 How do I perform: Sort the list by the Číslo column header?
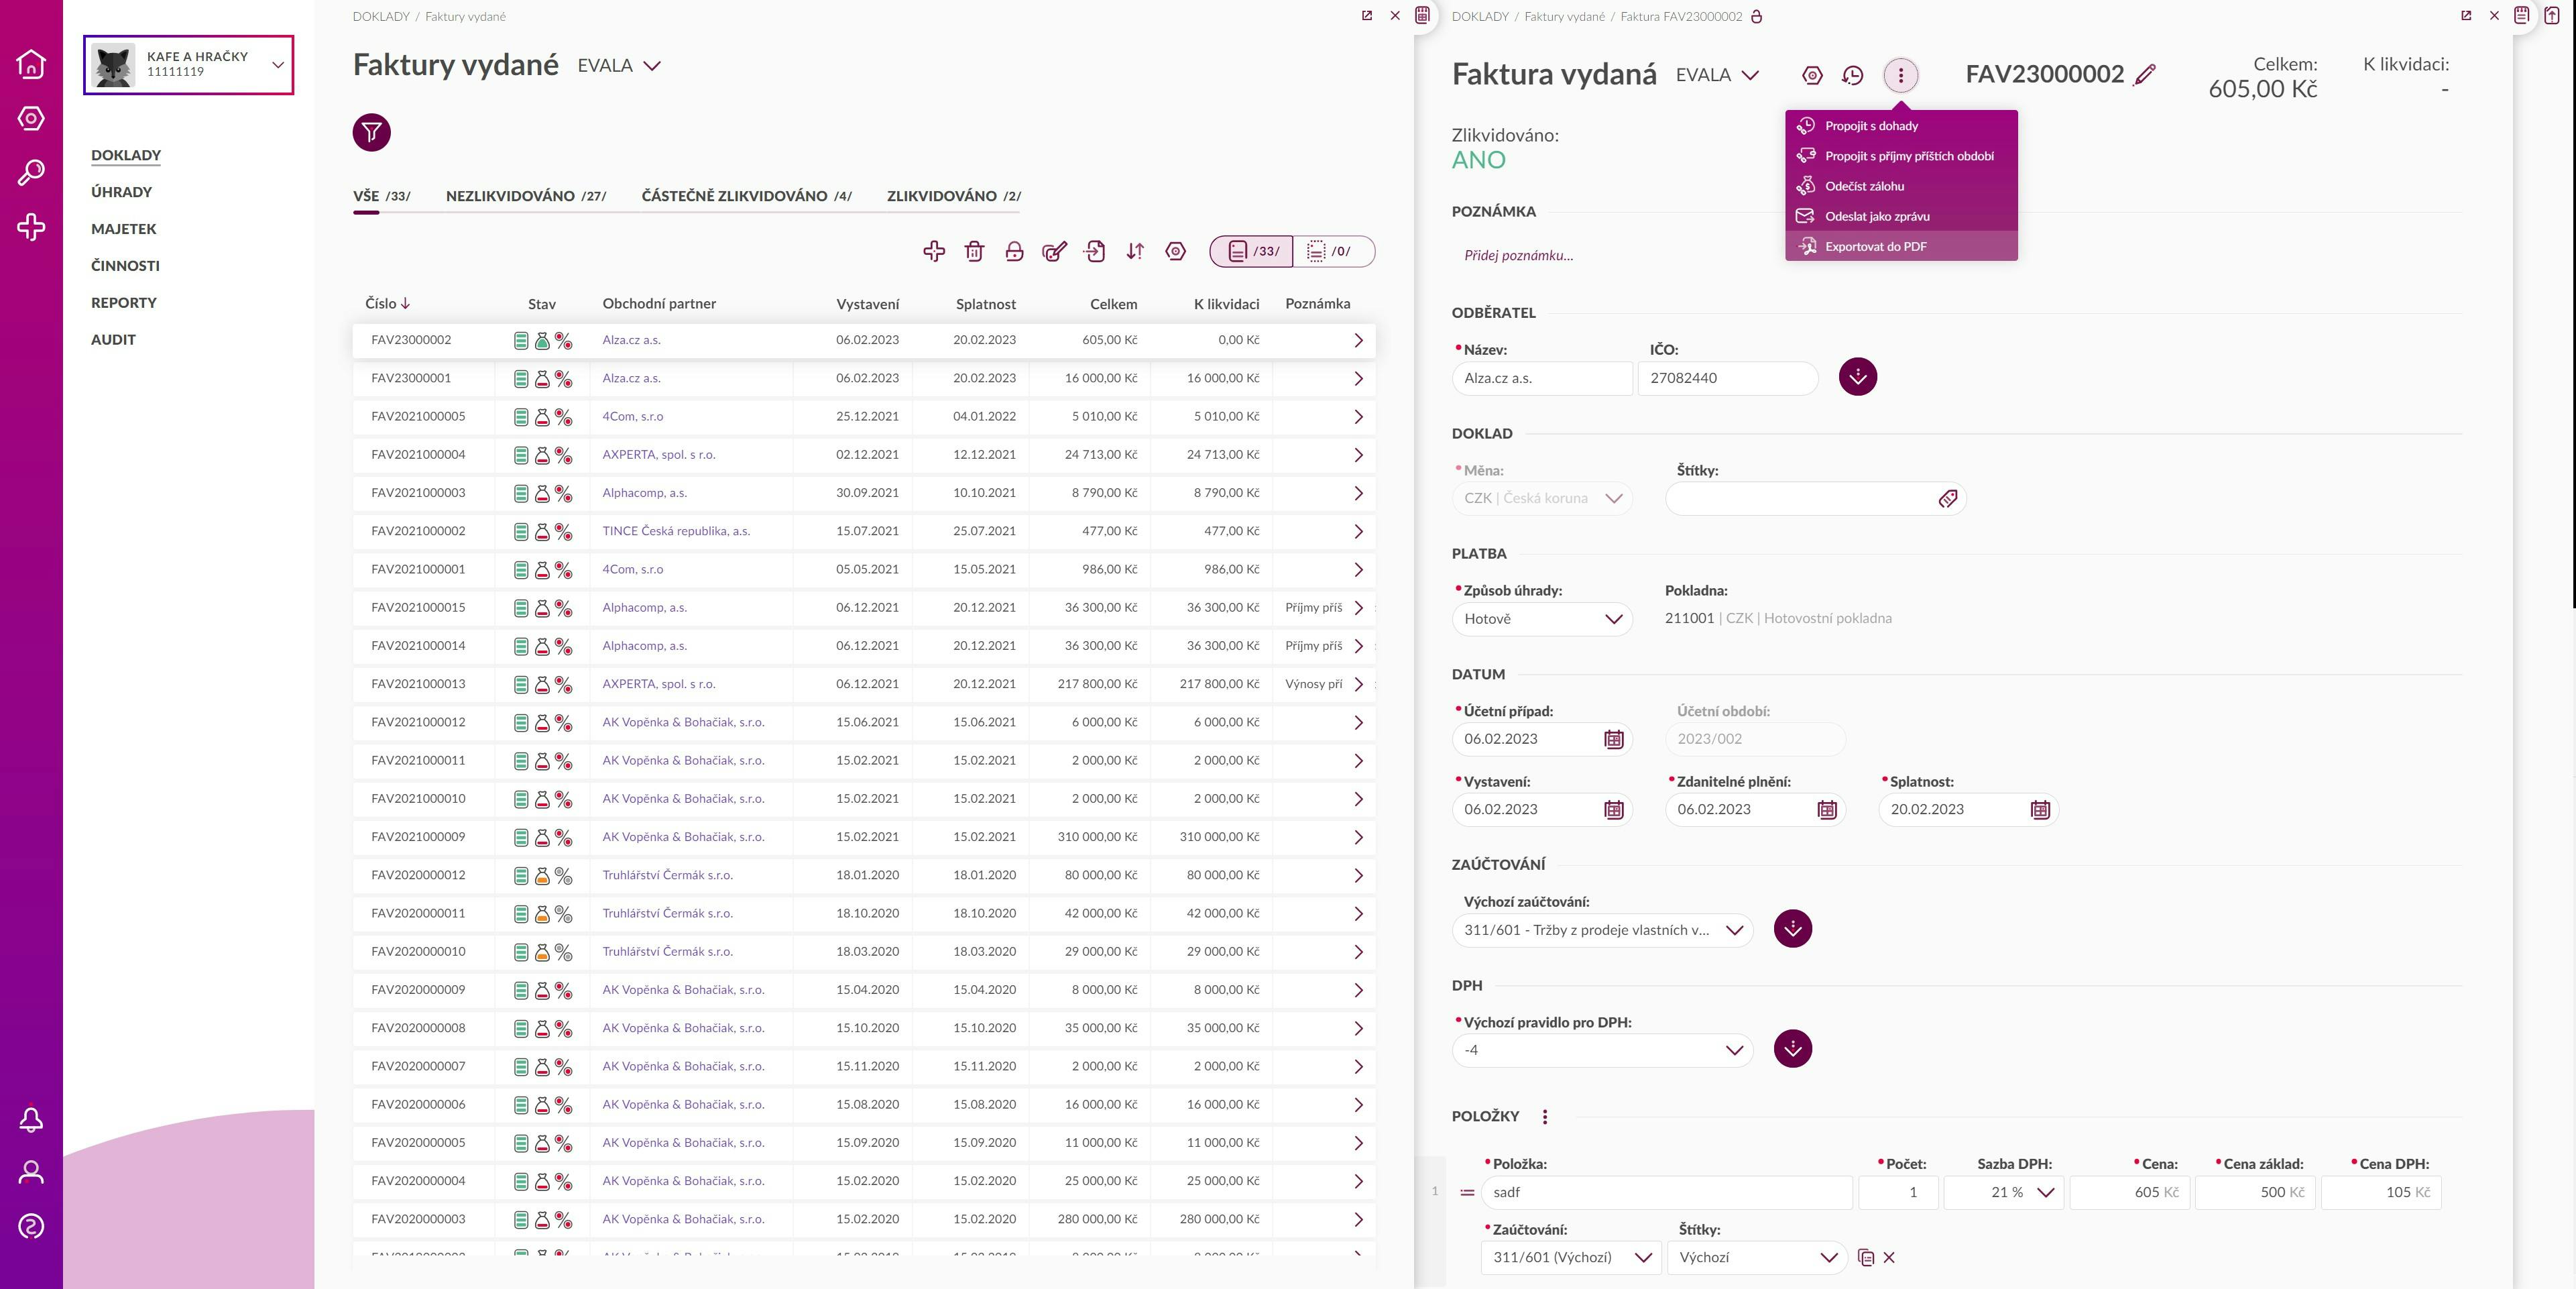tap(388, 304)
